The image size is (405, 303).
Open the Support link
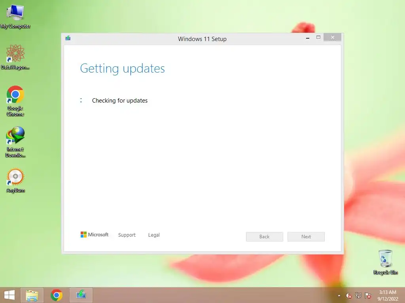tap(127, 235)
